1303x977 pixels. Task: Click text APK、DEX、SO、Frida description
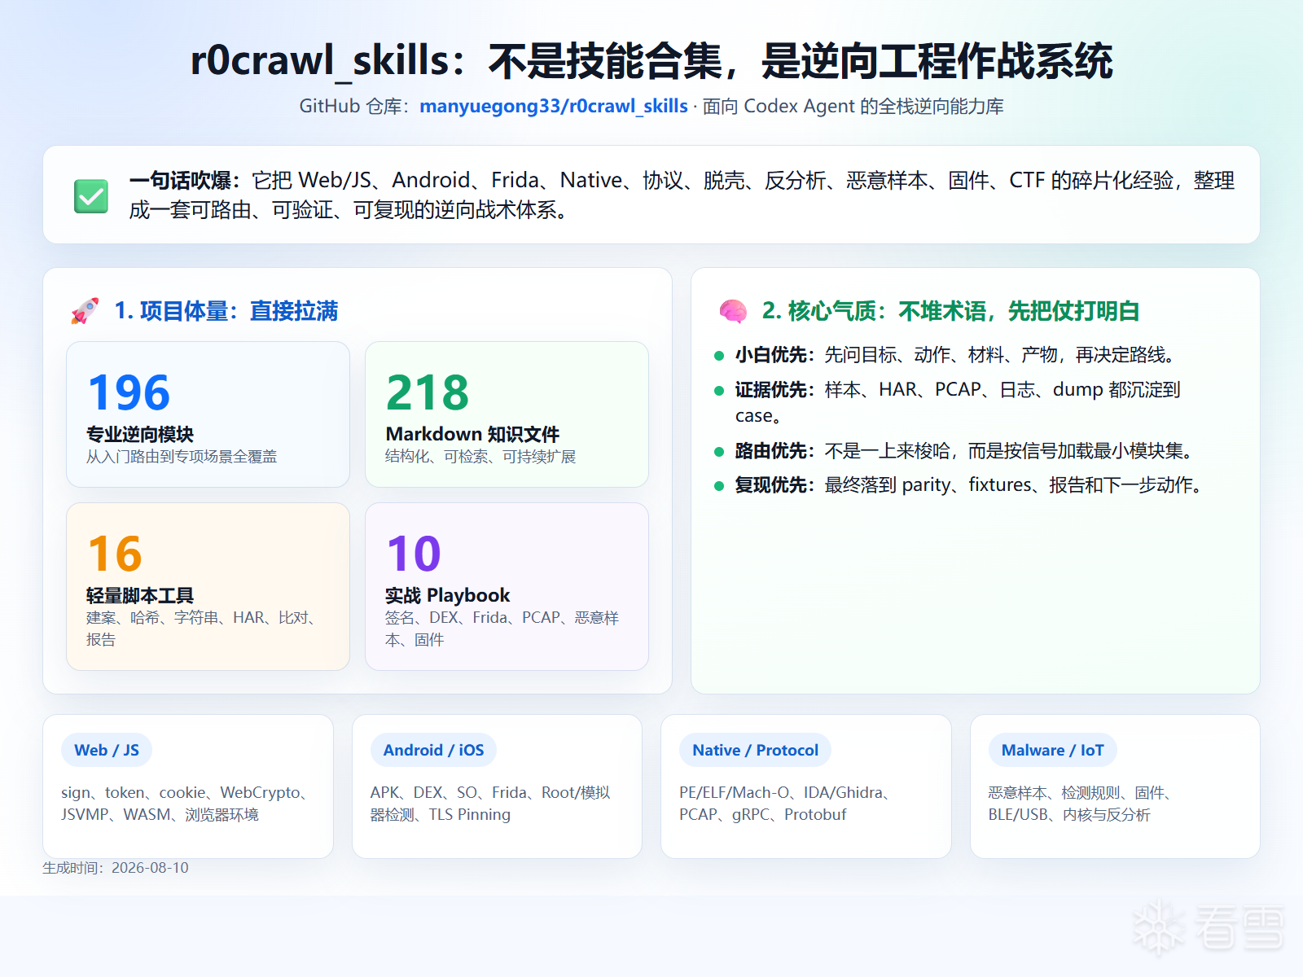tap(490, 804)
